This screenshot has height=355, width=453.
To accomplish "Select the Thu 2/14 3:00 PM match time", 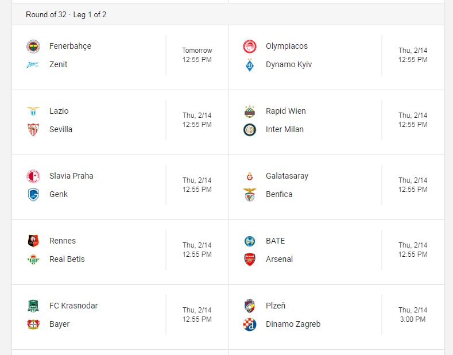I will point(413,315).
